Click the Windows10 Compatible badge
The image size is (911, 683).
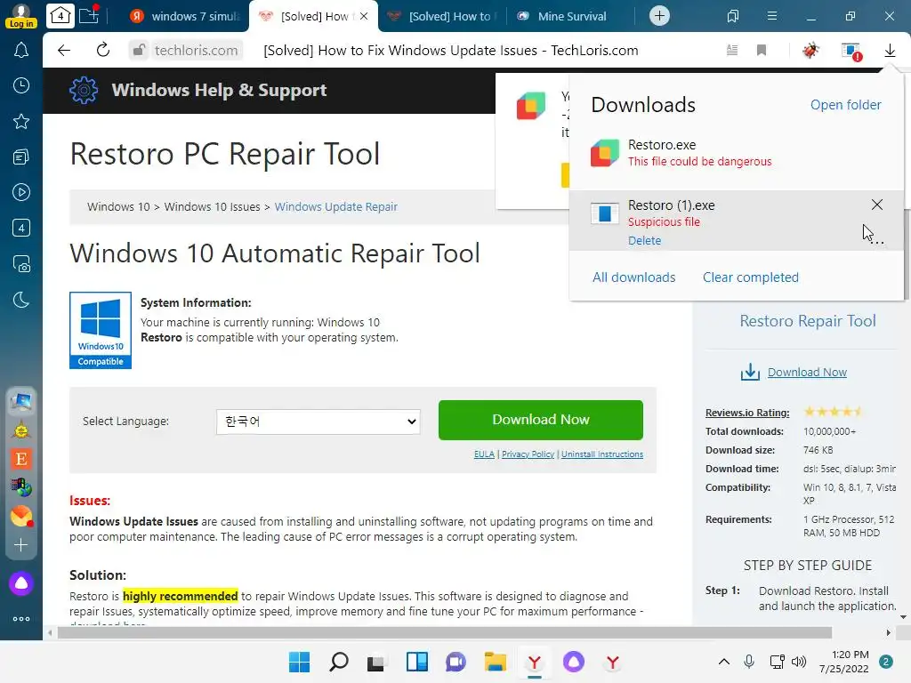101,330
